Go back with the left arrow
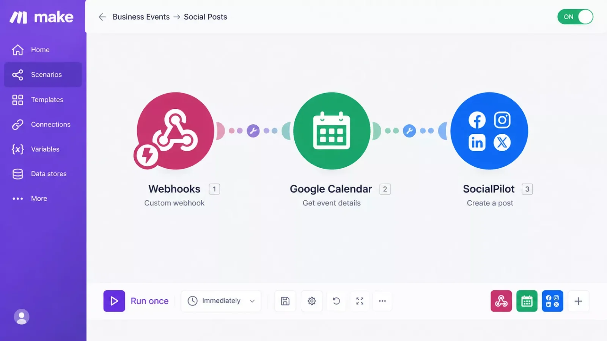Image resolution: width=607 pixels, height=341 pixels. tap(102, 17)
